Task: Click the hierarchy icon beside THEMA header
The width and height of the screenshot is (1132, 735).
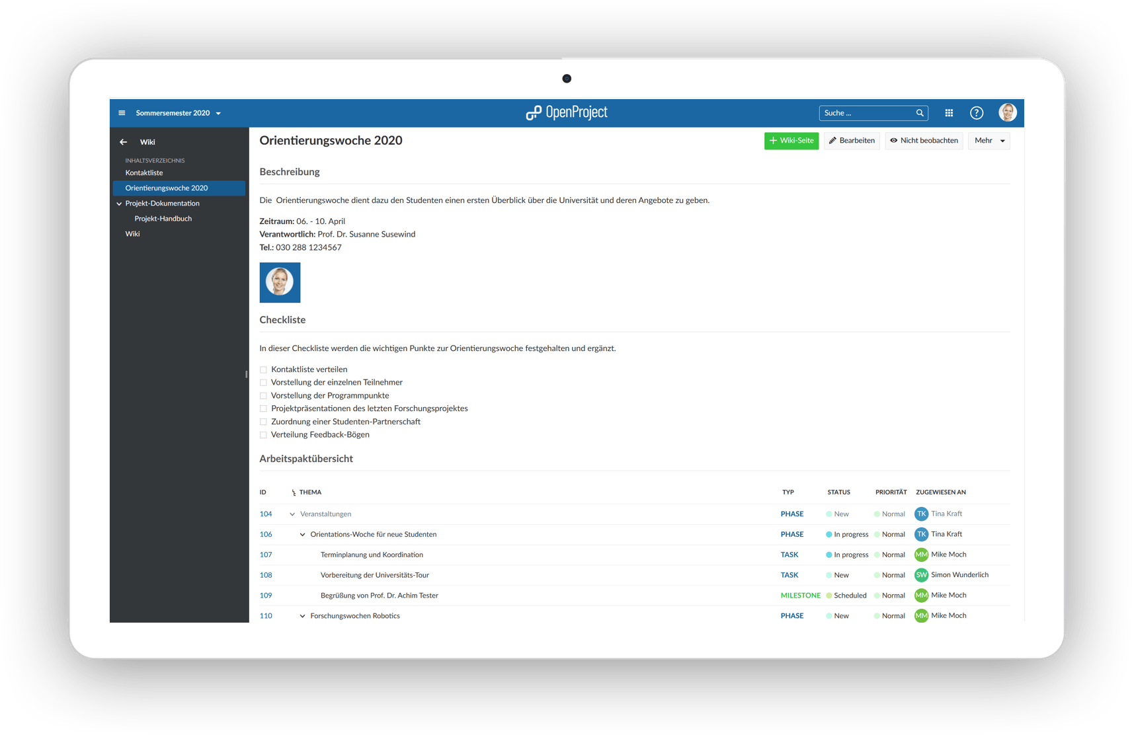Action: (294, 492)
